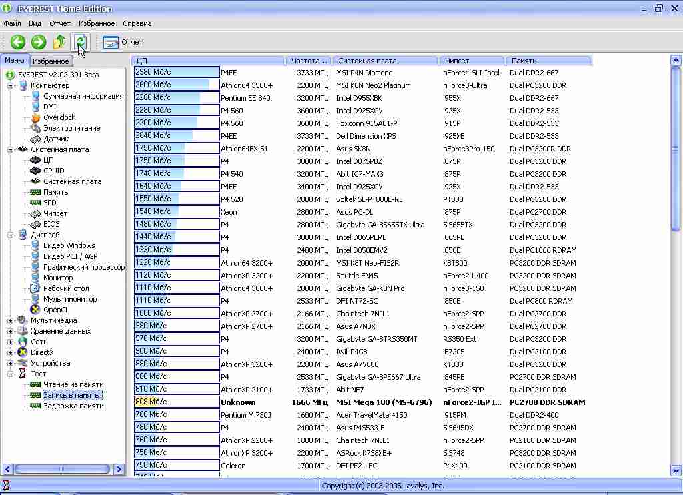683x495 pixels.
Task: Open the Отчет menu
Action: 59,23
